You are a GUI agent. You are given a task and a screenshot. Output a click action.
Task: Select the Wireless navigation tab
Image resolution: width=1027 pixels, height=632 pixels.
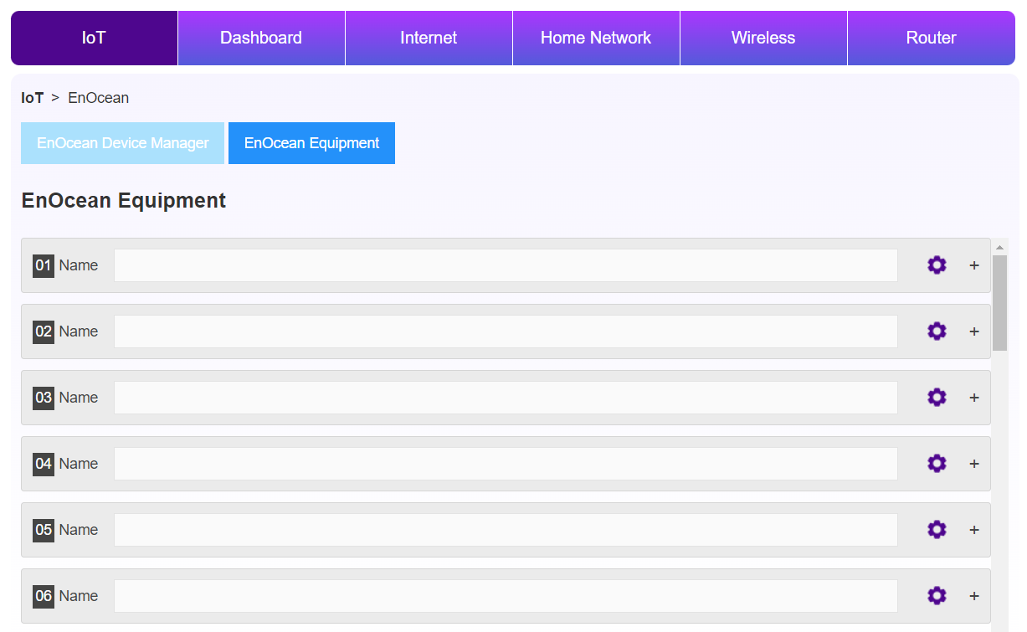click(x=763, y=38)
